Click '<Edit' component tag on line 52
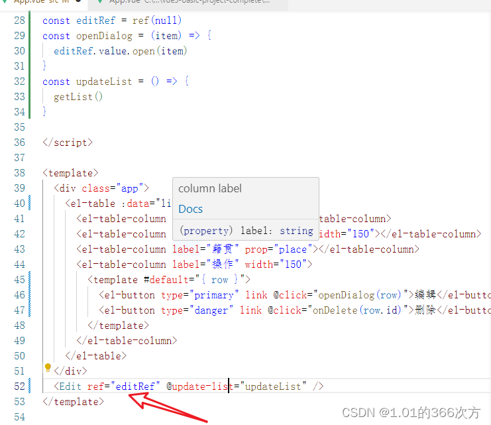 [68, 387]
